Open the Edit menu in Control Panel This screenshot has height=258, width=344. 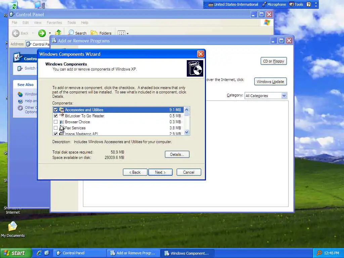pyautogui.click(x=26, y=23)
